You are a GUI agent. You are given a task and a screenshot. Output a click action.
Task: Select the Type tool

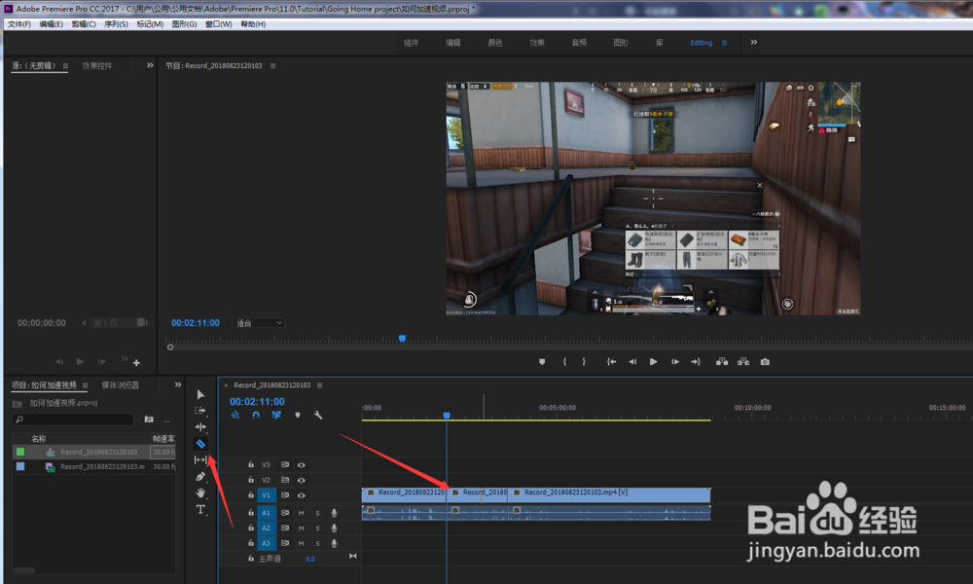200,509
